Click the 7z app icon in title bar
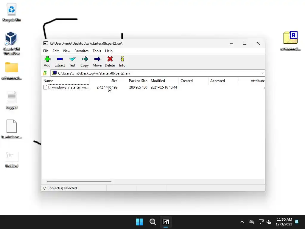Screen dimensions: 305x229 pos(46,44)
